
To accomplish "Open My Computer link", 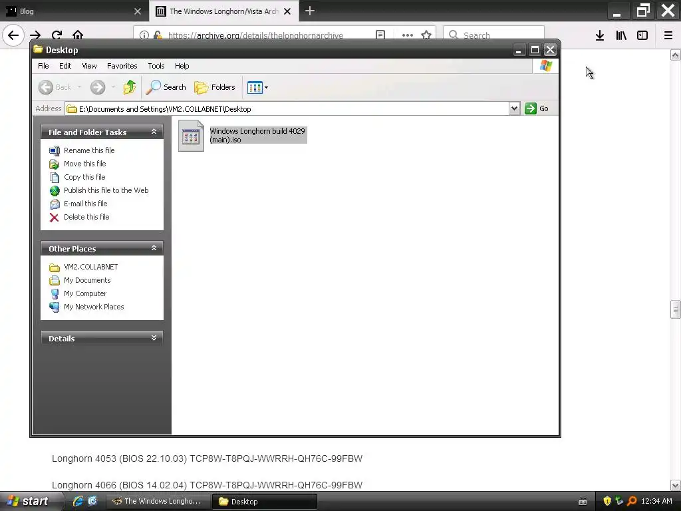I will (84, 293).
